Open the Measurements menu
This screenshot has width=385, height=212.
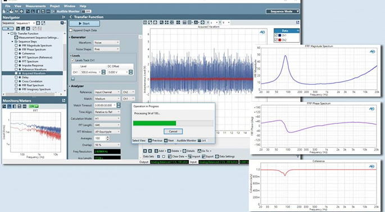35,6
